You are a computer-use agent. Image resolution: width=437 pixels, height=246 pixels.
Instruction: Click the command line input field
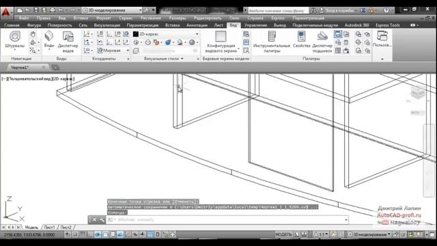click(x=227, y=220)
